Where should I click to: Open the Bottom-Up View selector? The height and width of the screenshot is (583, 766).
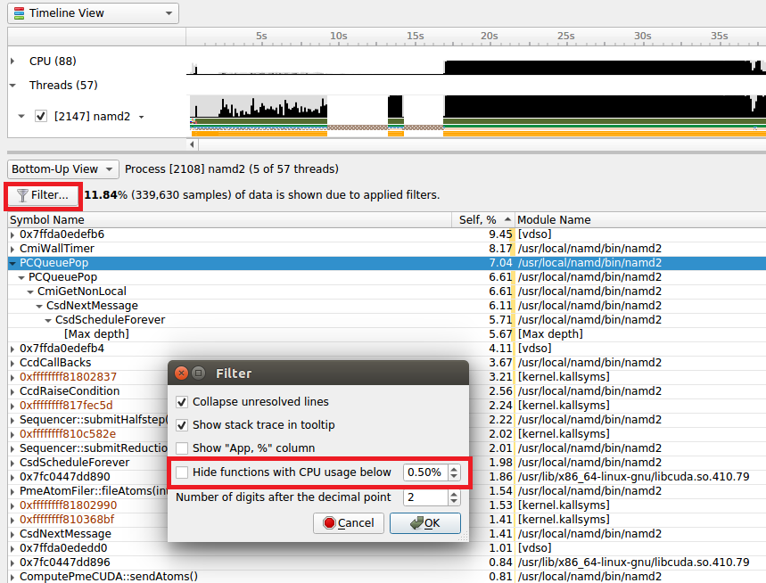click(x=62, y=168)
